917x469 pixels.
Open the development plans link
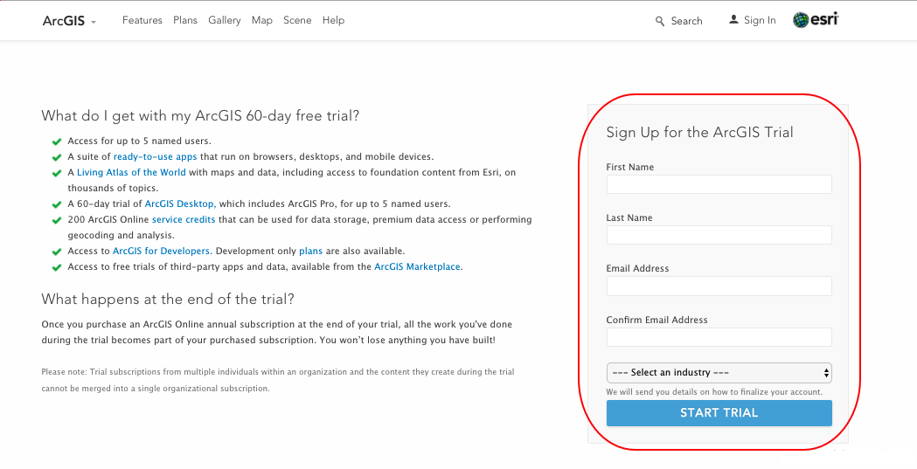point(311,252)
